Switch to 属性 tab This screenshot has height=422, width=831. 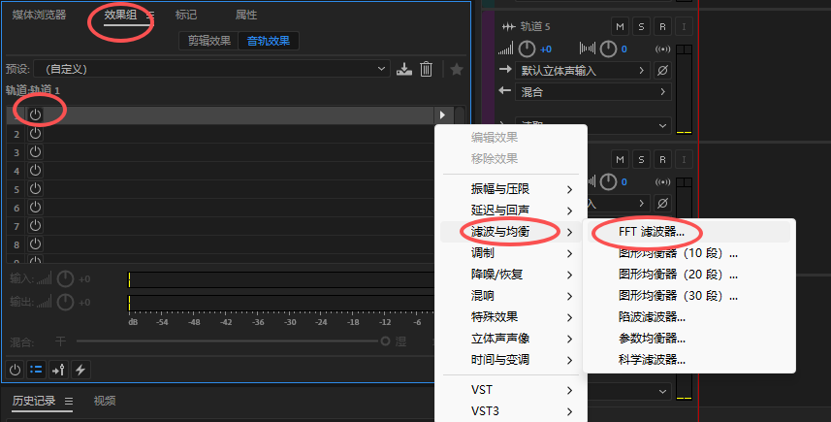click(x=246, y=15)
